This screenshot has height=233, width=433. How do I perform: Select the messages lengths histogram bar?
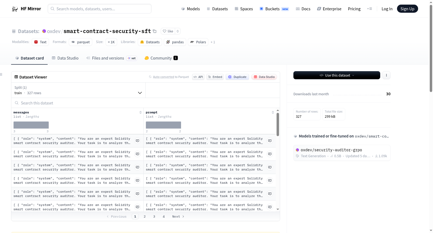[31, 125]
